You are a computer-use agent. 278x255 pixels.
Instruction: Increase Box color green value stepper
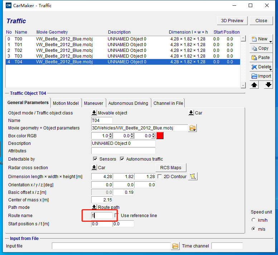tap(132, 134)
